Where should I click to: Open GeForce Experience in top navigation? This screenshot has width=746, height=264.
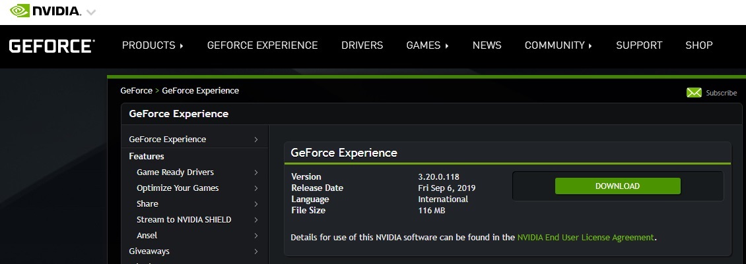click(x=262, y=45)
